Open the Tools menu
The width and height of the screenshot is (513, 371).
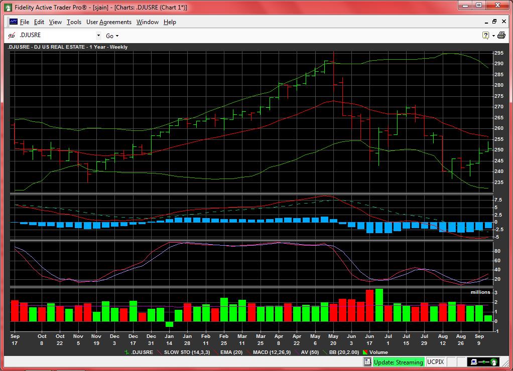tap(74, 22)
